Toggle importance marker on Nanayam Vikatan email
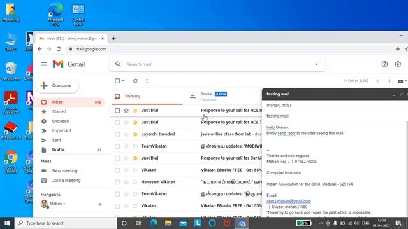 tap(135, 183)
